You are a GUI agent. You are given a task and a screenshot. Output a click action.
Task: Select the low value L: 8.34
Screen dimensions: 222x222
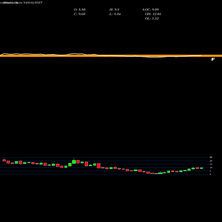pos(115,14)
